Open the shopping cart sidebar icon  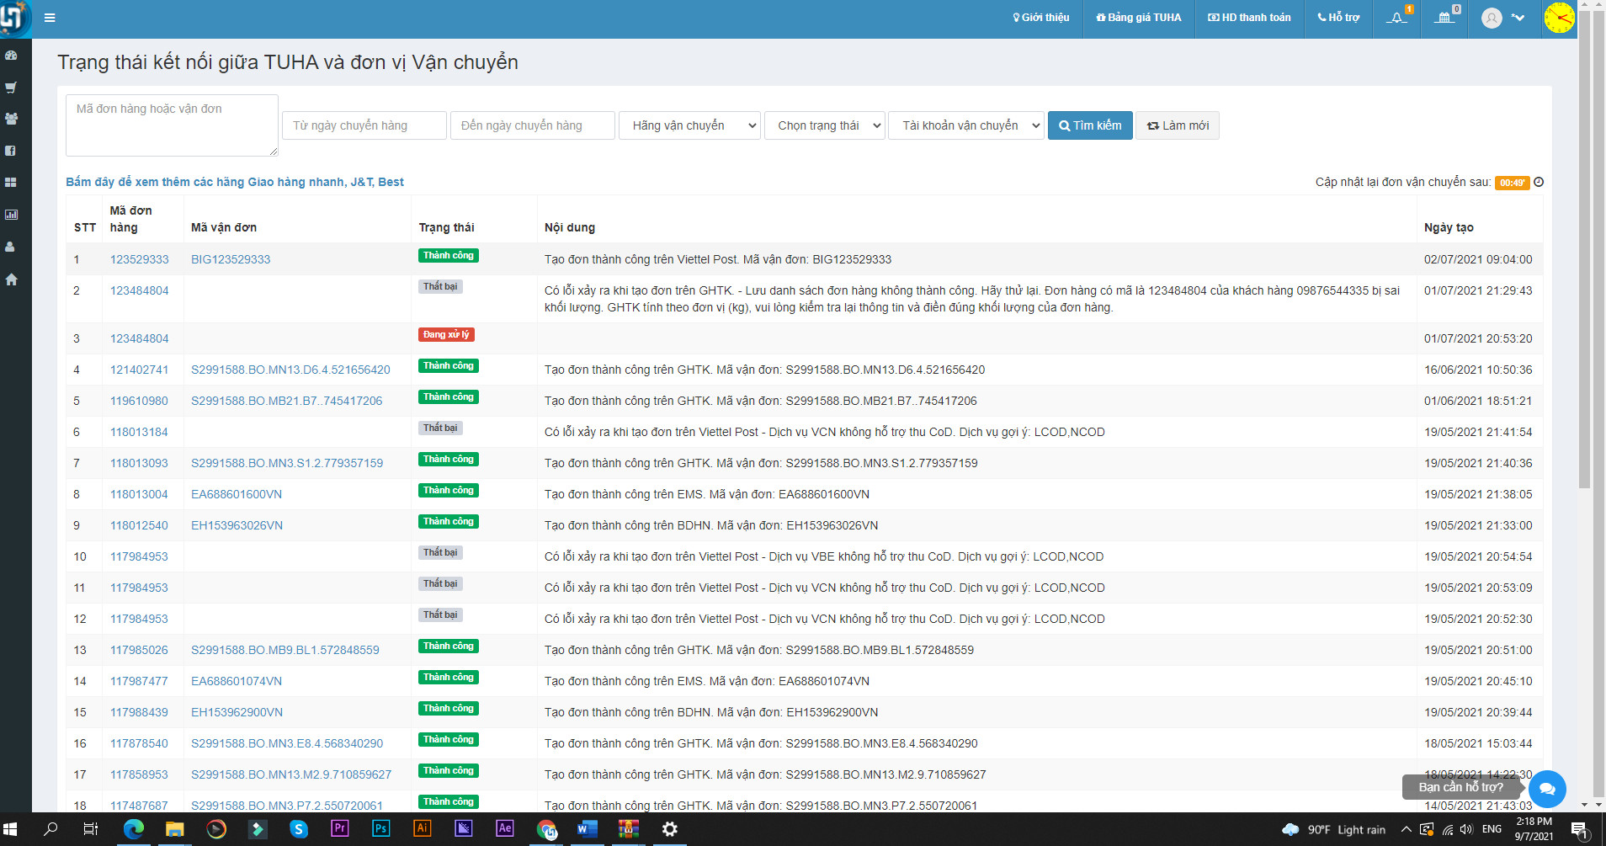coord(12,88)
